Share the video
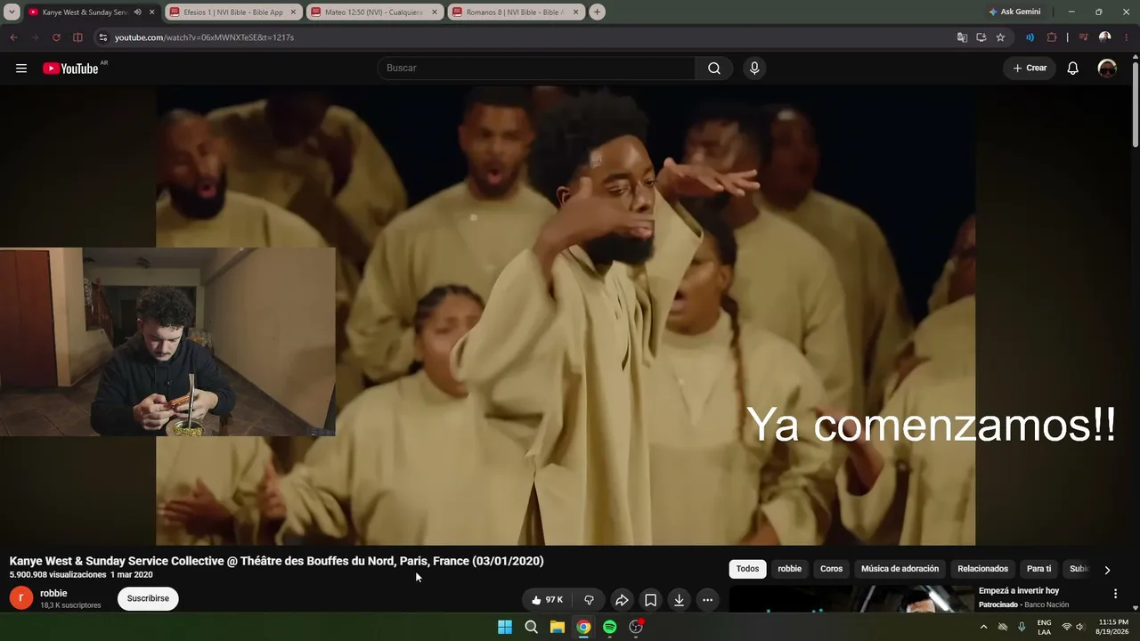 [622, 600]
